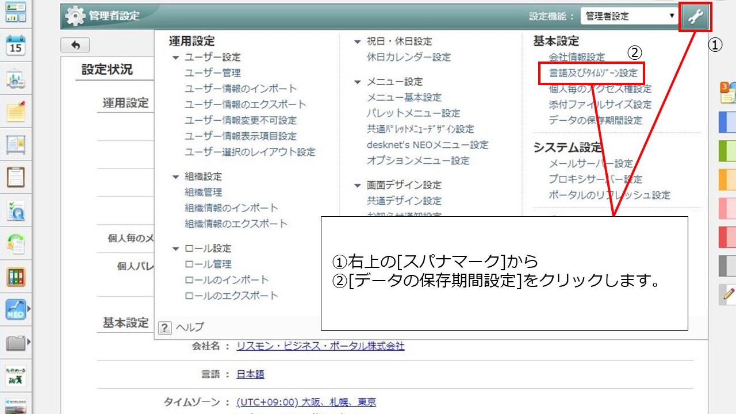
Task: Collapse the ロール設定 group triangle
Action: tap(175, 249)
